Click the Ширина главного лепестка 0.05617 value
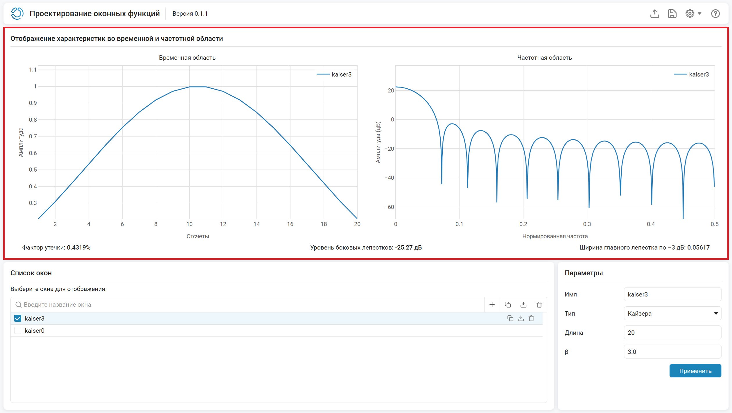 [699, 248]
